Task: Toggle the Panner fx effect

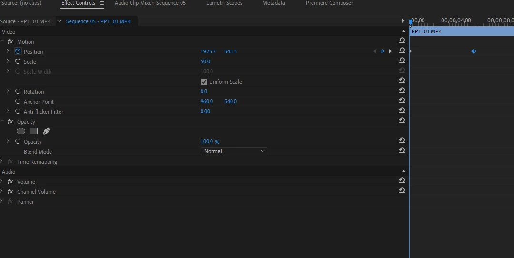Action: coord(10,201)
